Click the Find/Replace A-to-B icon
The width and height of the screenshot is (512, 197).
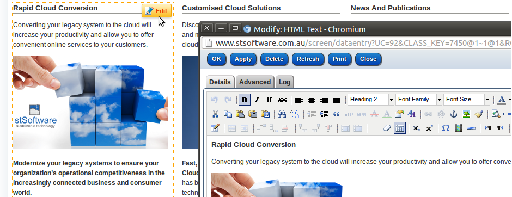(x=295, y=114)
